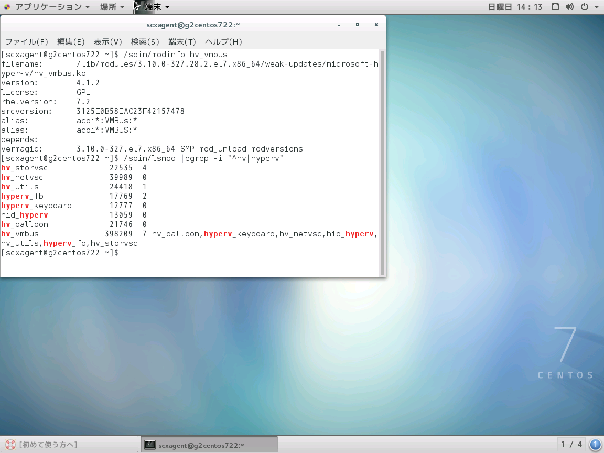Click the terminal icon on the taskbar entry
The width and height of the screenshot is (604, 453).
pyautogui.click(x=149, y=444)
